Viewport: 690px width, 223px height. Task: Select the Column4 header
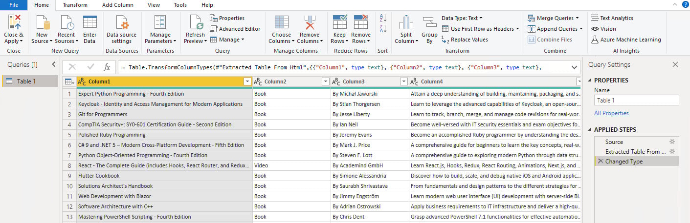click(494, 81)
